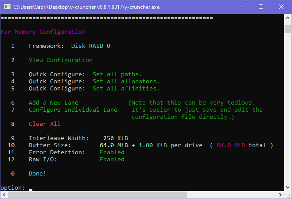Click Set all allocators option
This screenshot has height=199, width=292.
(x=126, y=82)
